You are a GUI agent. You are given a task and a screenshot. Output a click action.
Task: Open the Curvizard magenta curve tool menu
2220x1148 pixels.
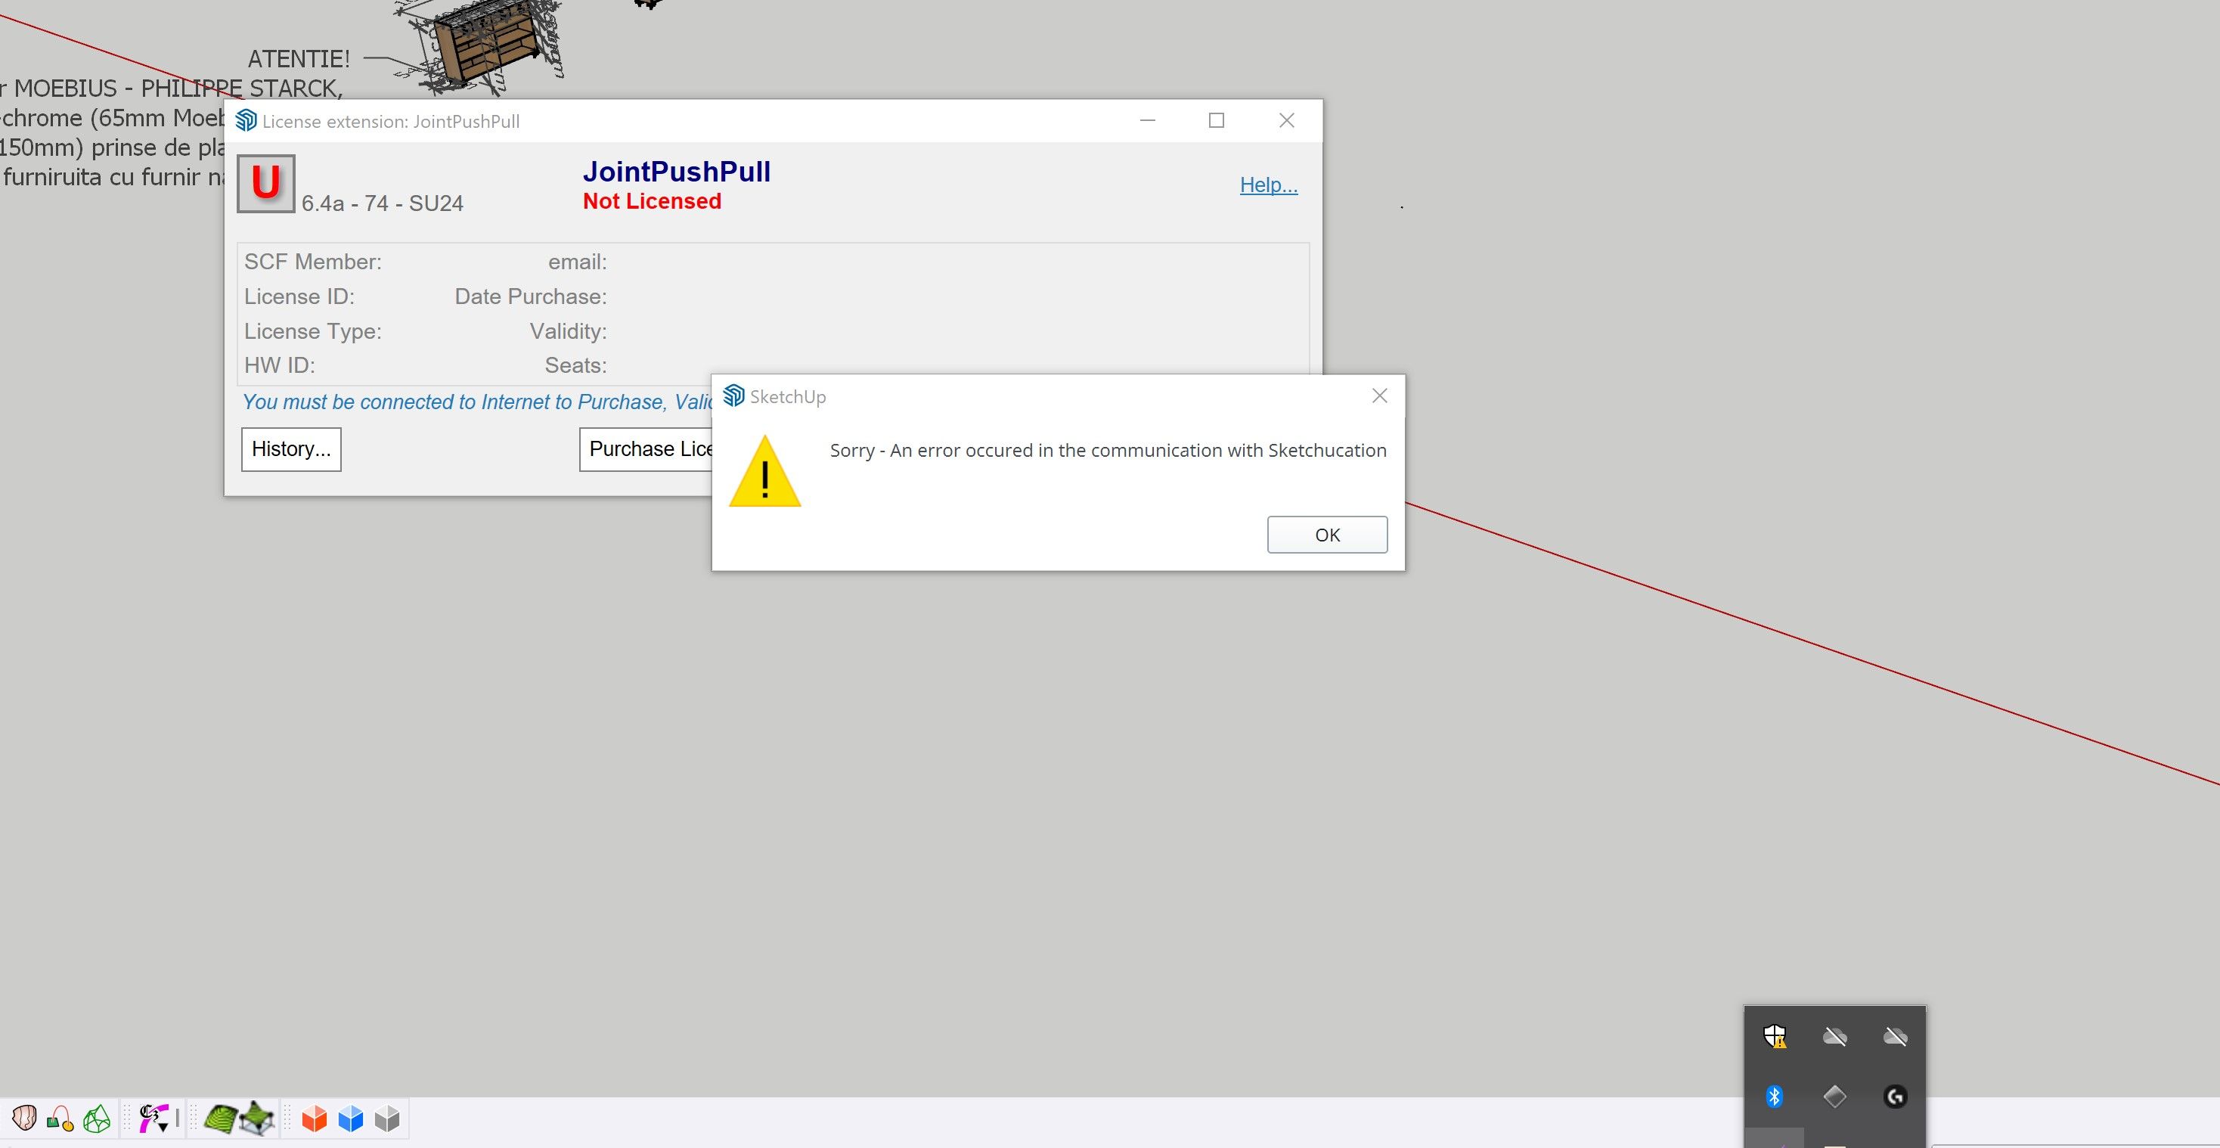[154, 1118]
